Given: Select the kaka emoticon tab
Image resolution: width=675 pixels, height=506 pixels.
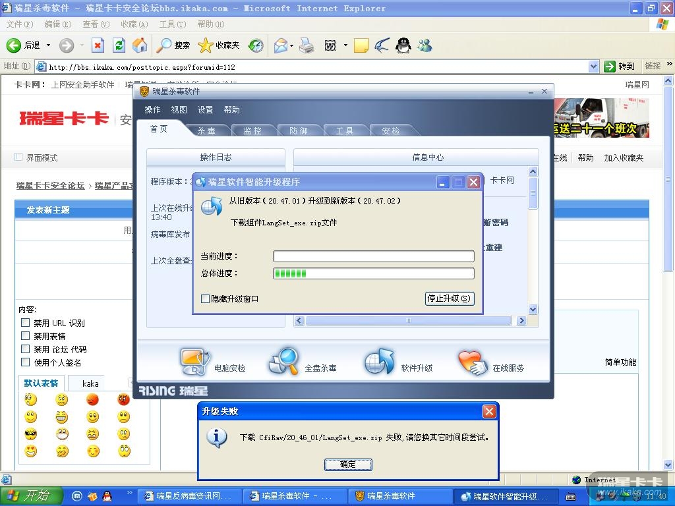Looking at the screenshot, I should [90, 383].
